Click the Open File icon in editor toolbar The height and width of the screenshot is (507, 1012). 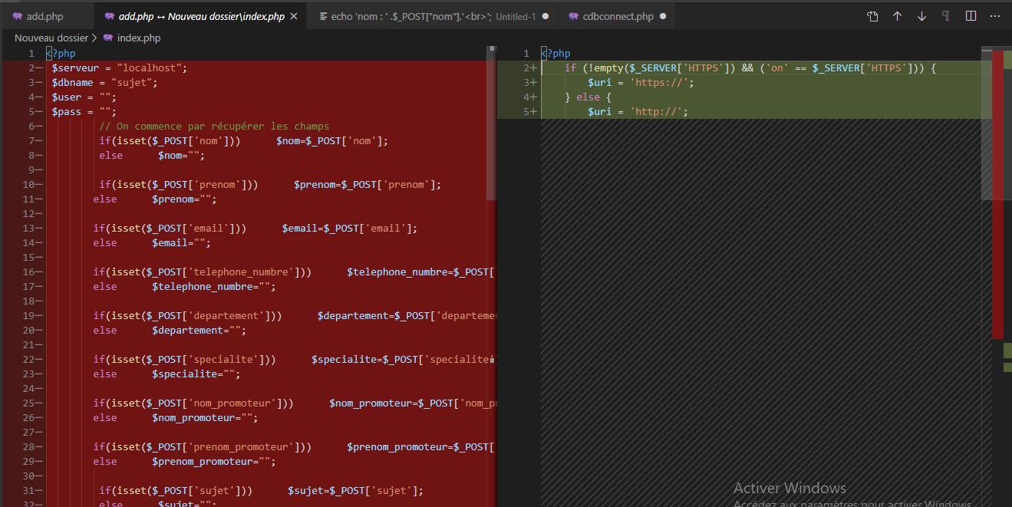click(x=872, y=16)
